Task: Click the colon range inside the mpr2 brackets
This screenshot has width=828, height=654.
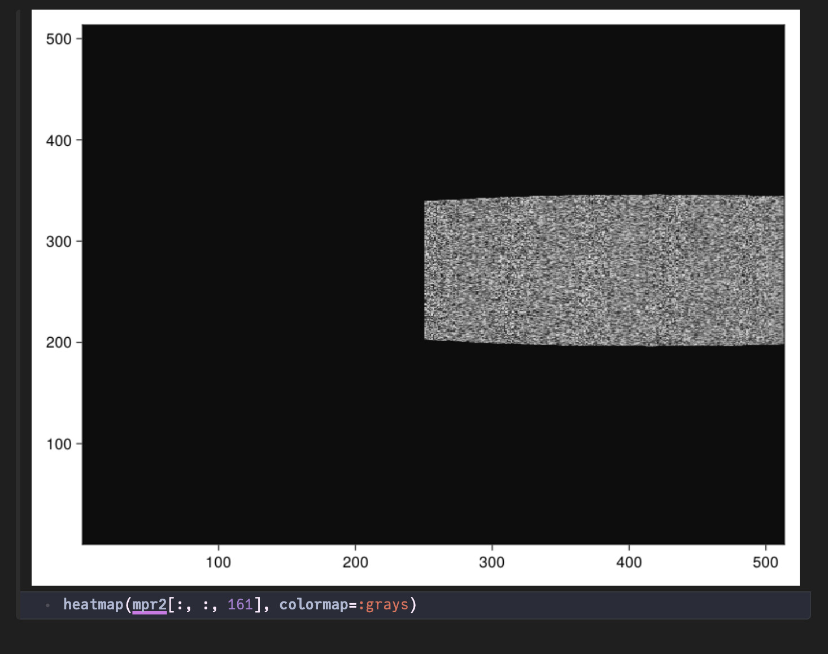Action: [180, 604]
